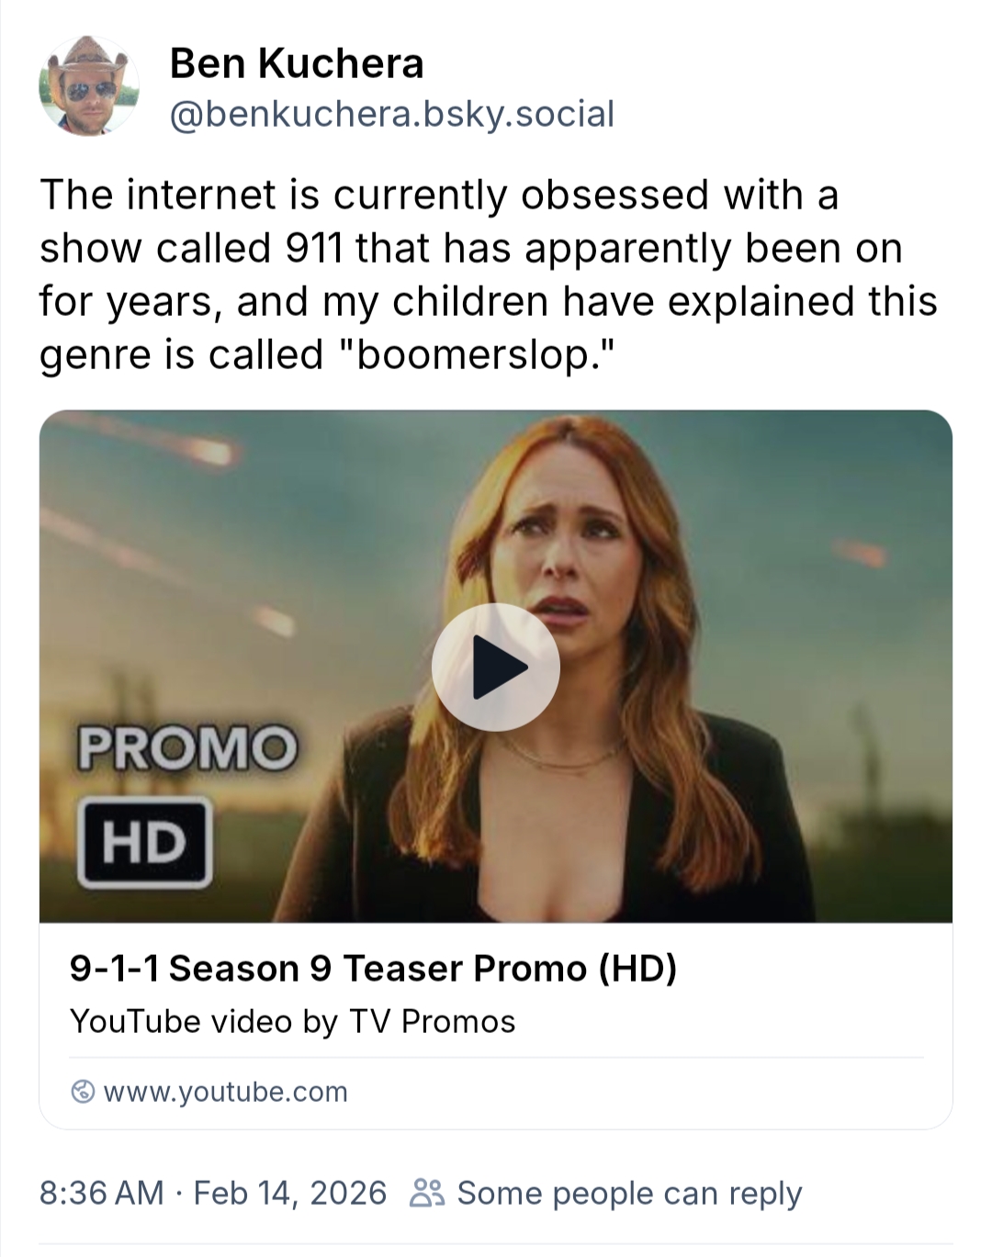This screenshot has width=992, height=1257.
Task: Open the 9-1-1 Season 9 Teaser Promo title
Action: 373,968
